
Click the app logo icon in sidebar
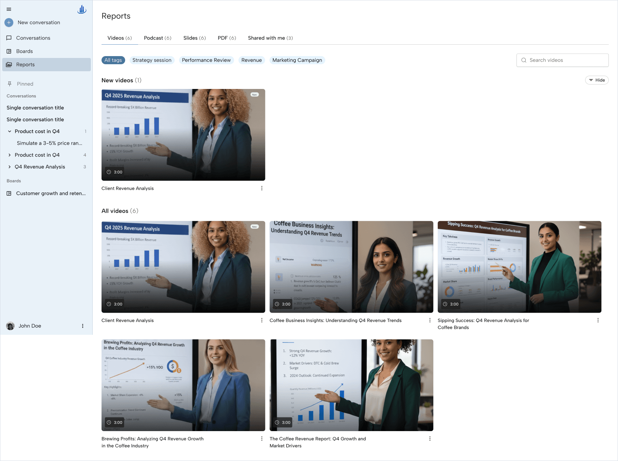(82, 9)
